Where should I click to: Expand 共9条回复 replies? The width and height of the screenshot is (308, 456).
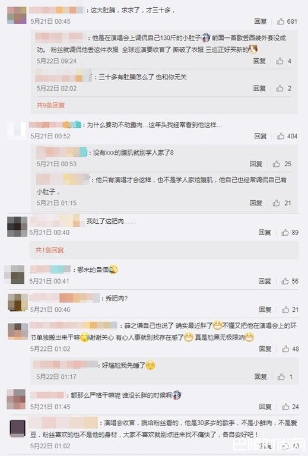tap(50, 105)
